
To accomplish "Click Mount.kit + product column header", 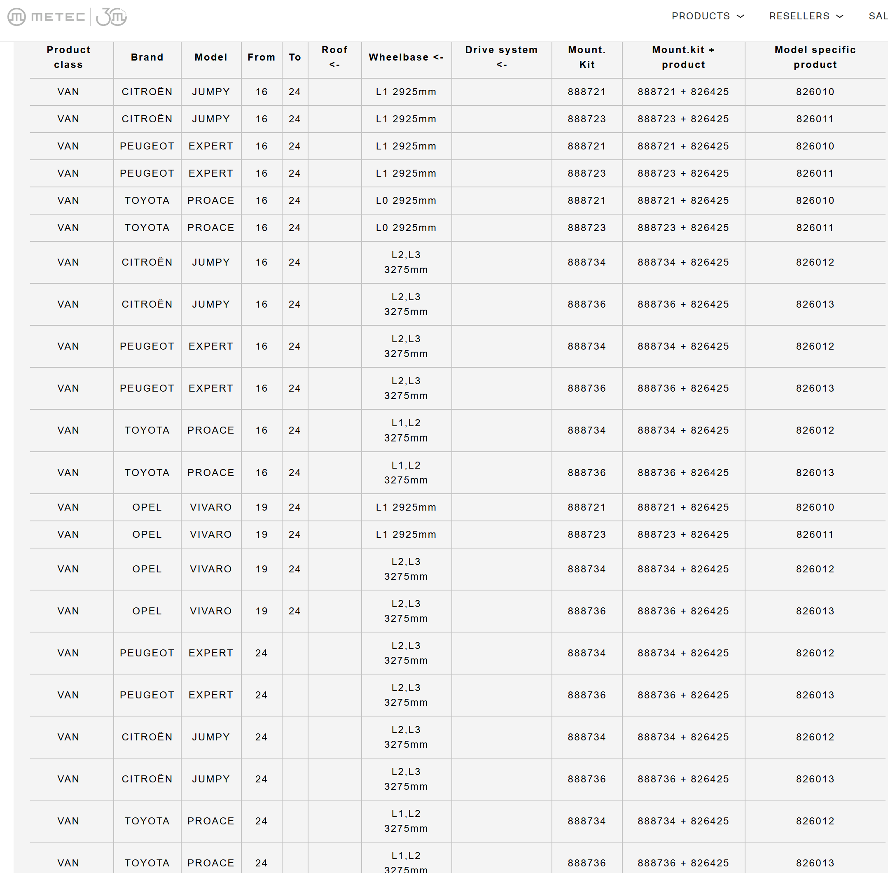I will [683, 57].
